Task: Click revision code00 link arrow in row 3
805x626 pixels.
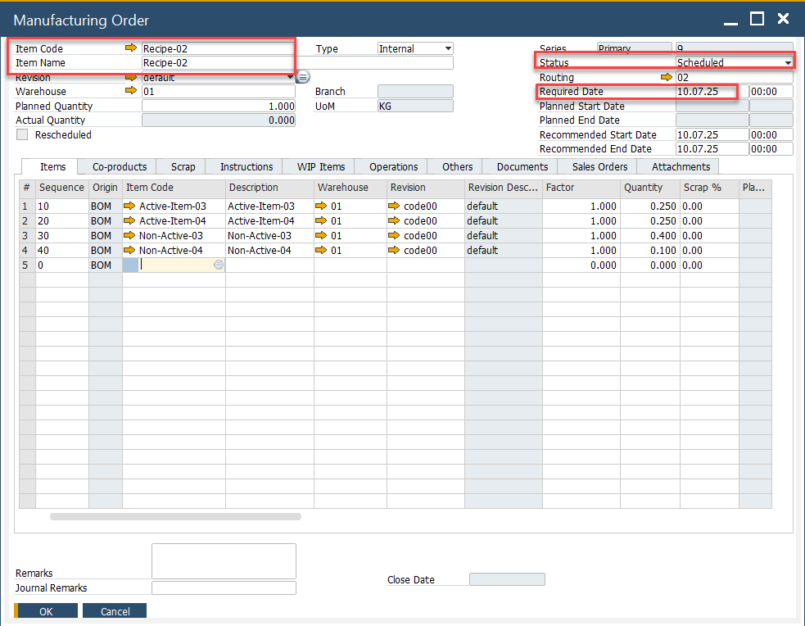Action: click(394, 236)
